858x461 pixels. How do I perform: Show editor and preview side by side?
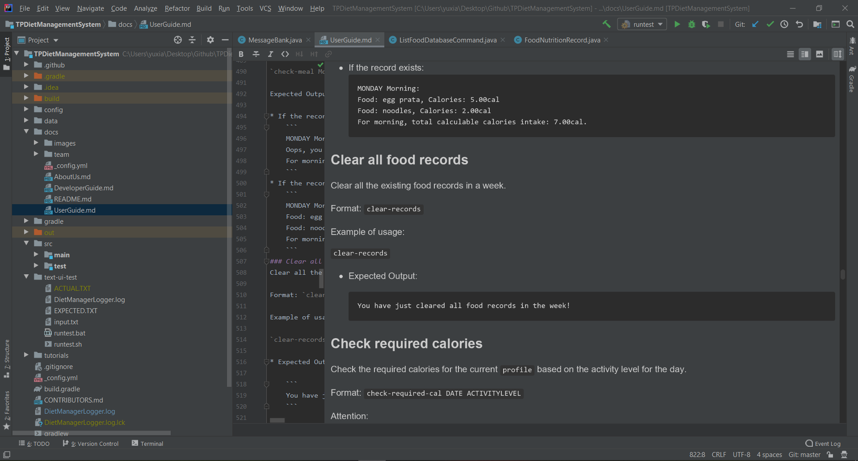pyautogui.click(x=805, y=54)
